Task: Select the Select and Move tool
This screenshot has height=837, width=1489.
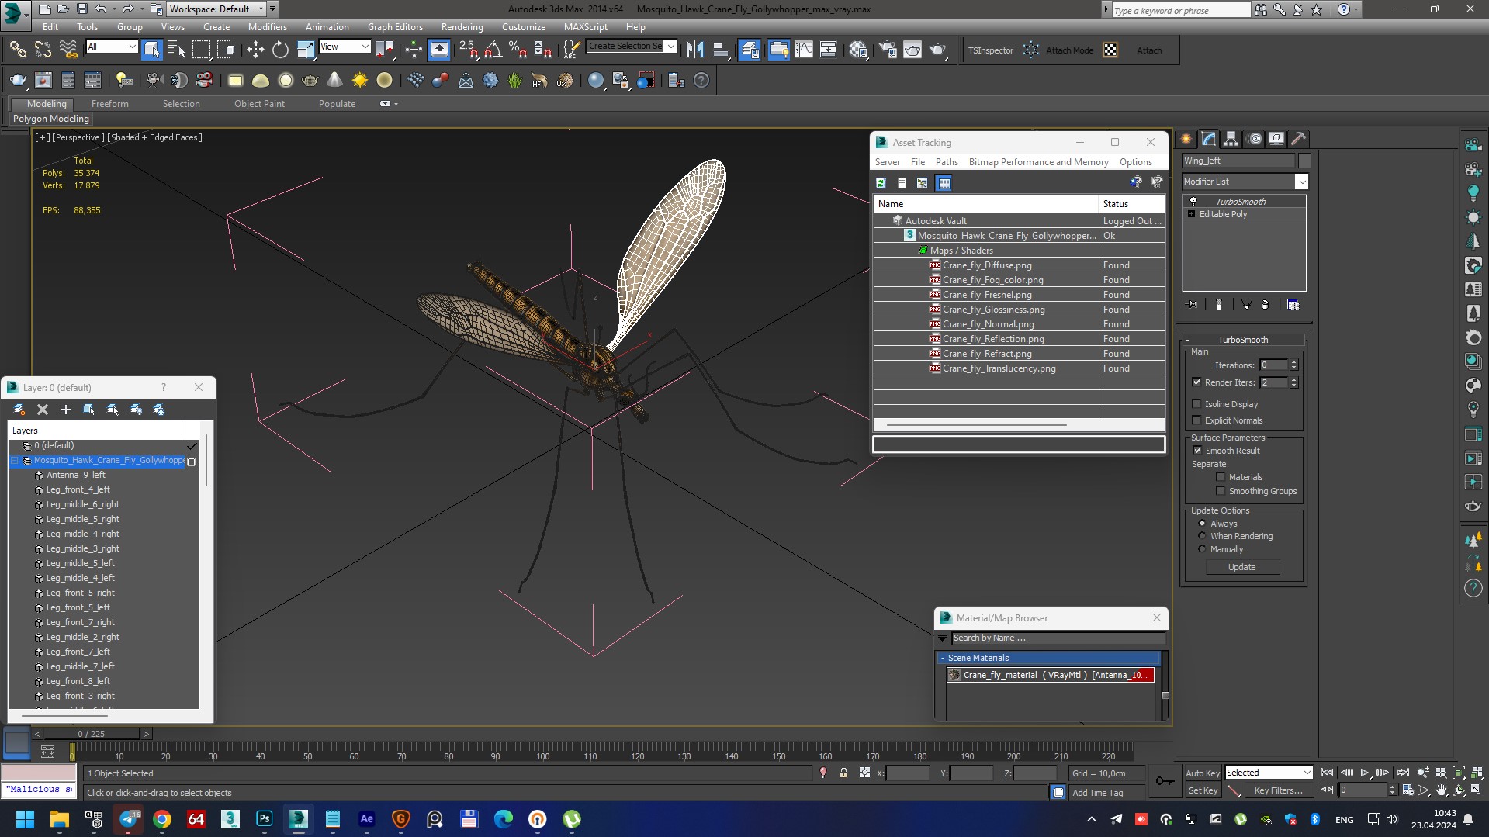Action: [x=255, y=50]
